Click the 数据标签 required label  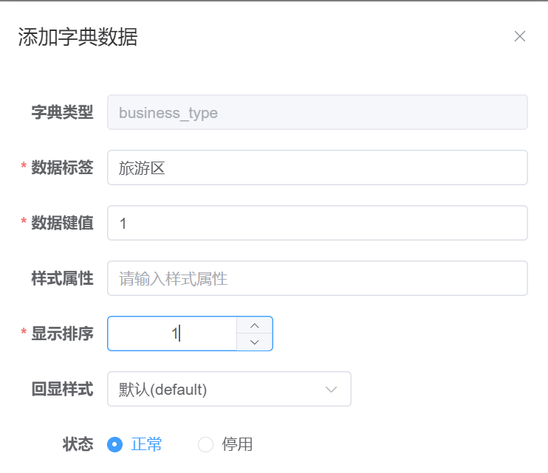point(62,168)
